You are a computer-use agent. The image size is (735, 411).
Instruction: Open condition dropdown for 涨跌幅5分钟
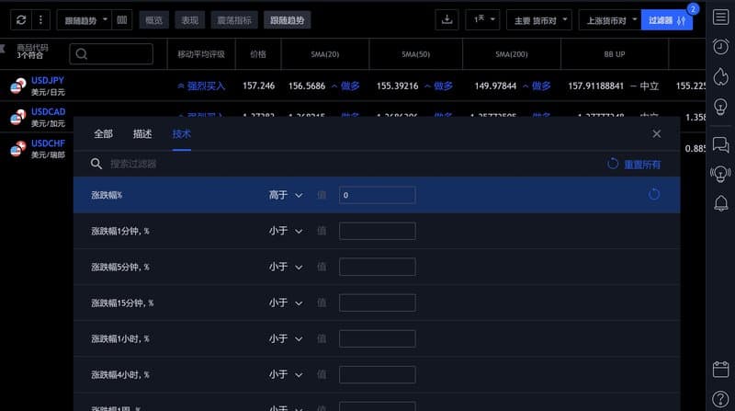[x=286, y=267]
